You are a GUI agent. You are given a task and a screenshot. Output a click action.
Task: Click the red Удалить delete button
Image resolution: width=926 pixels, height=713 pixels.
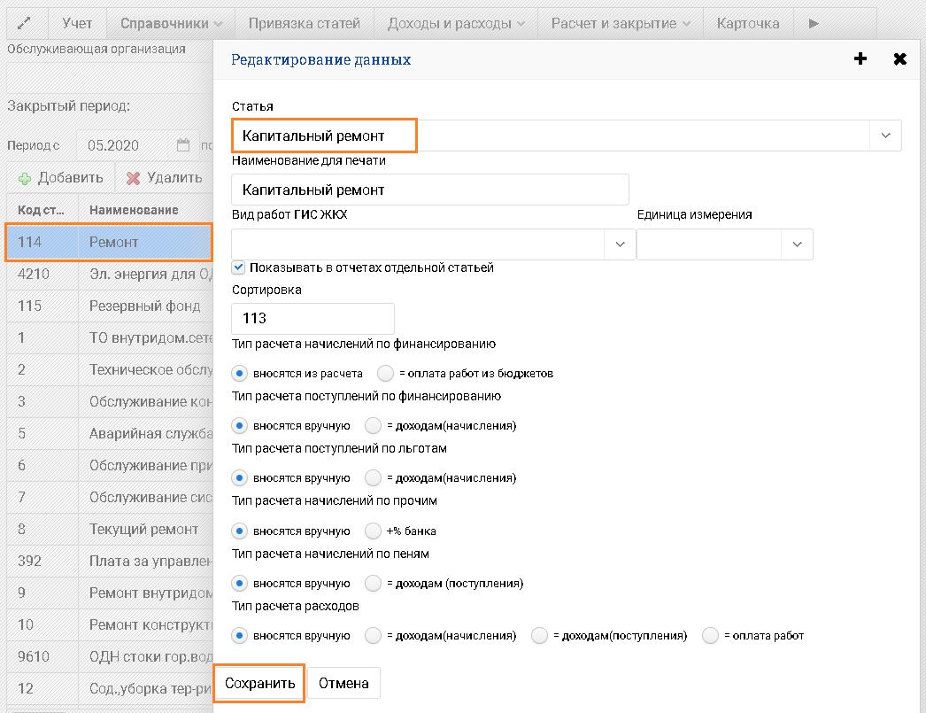[x=165, y=178]
